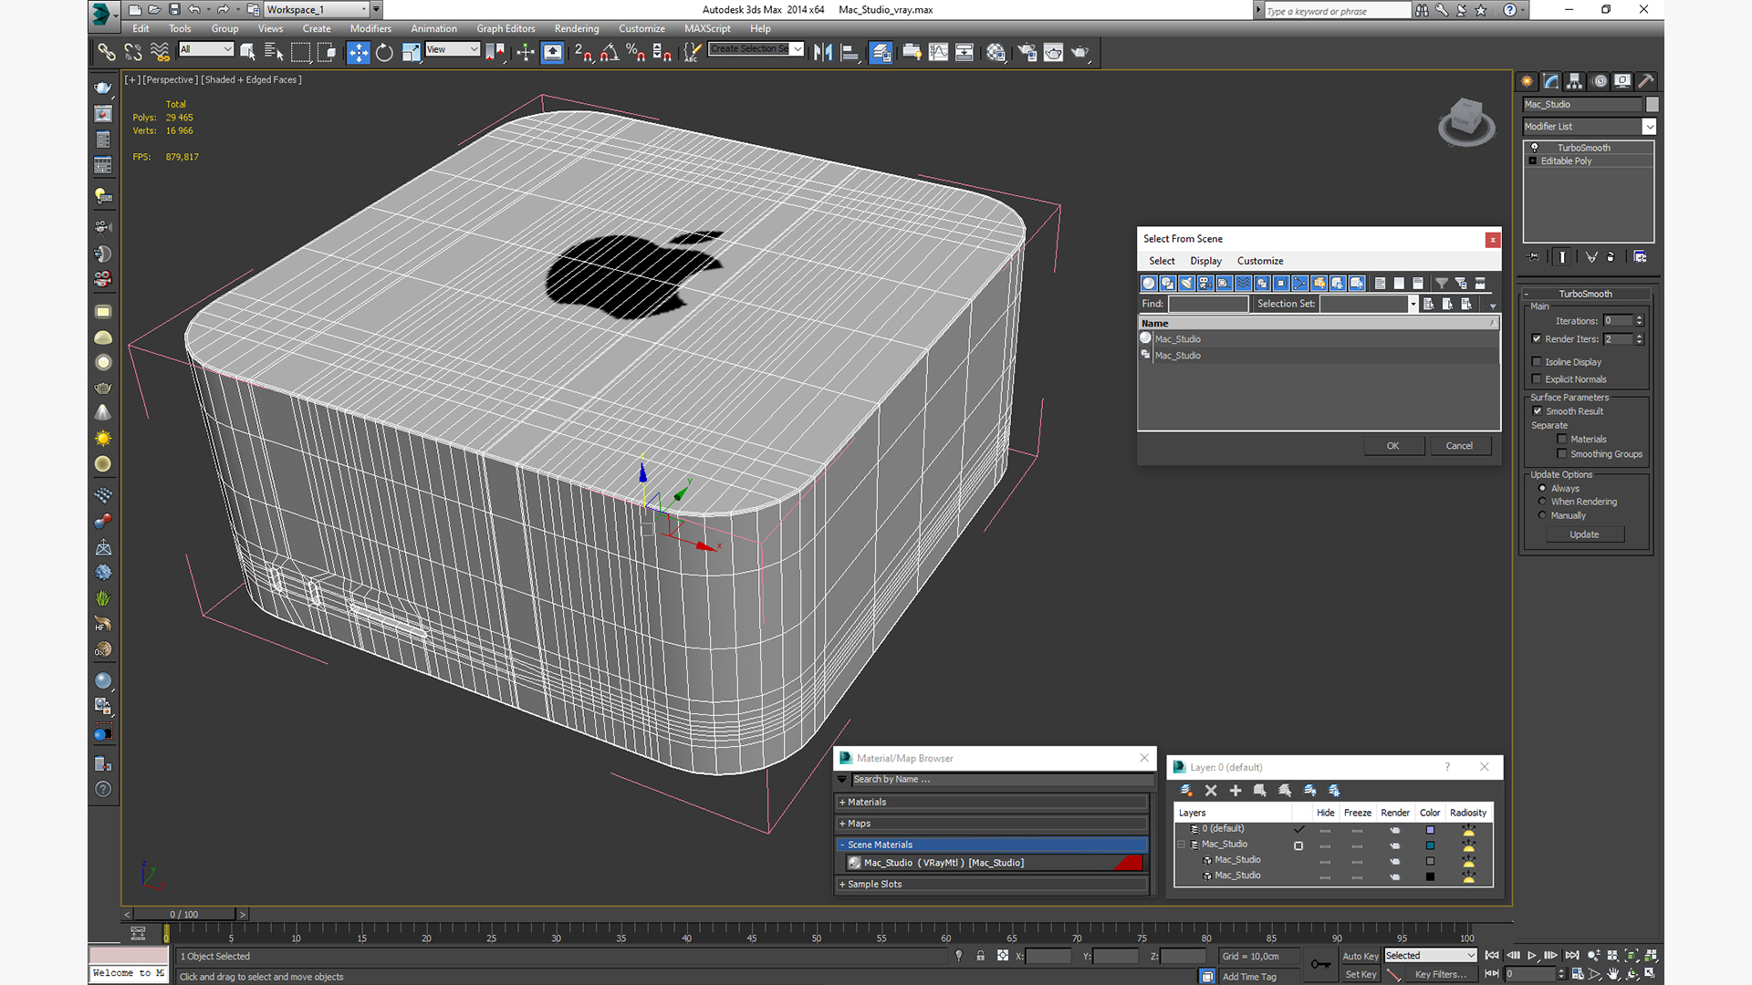The image size is (1752, 985).
Task: Click Delete layer X icon in Layer dialog
Action: point(1211,791)
